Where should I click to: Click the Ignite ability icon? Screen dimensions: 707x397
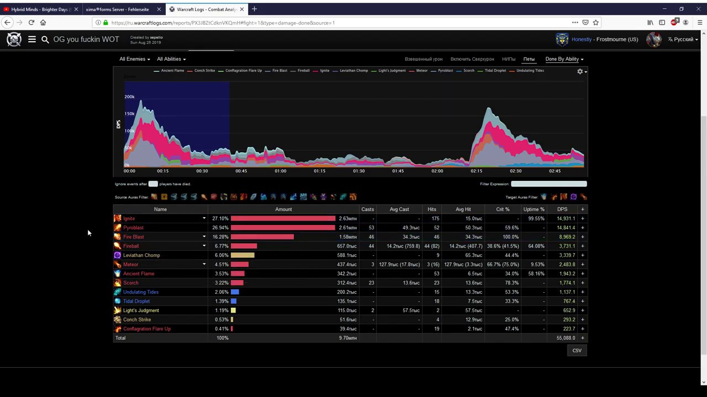(x=117, y=218)
